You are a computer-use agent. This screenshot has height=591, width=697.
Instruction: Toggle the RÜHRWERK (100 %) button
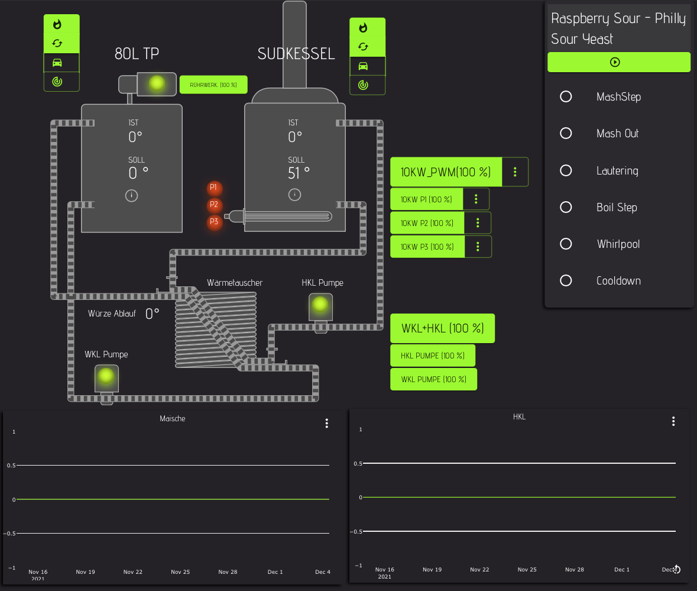213,85
